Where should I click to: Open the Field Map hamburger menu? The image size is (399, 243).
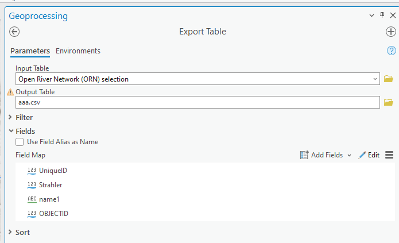(389, 155)
